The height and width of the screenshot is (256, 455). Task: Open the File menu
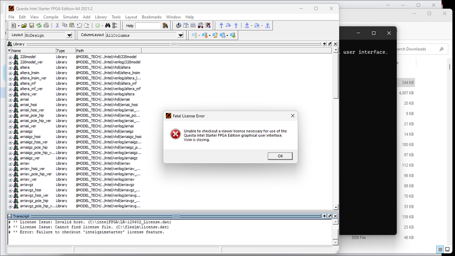point(11,17)
